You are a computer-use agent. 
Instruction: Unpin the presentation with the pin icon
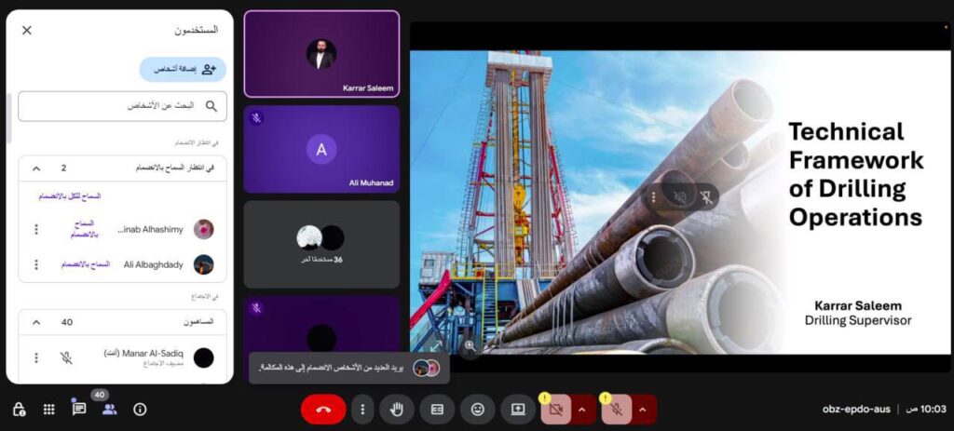(x=706, y=197)
